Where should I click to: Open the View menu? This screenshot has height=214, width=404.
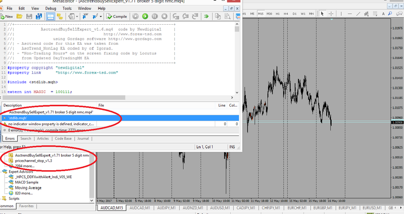tap(35, 9)
